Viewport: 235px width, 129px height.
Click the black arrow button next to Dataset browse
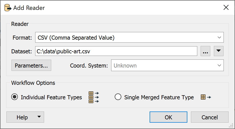(x=218, y=51)
